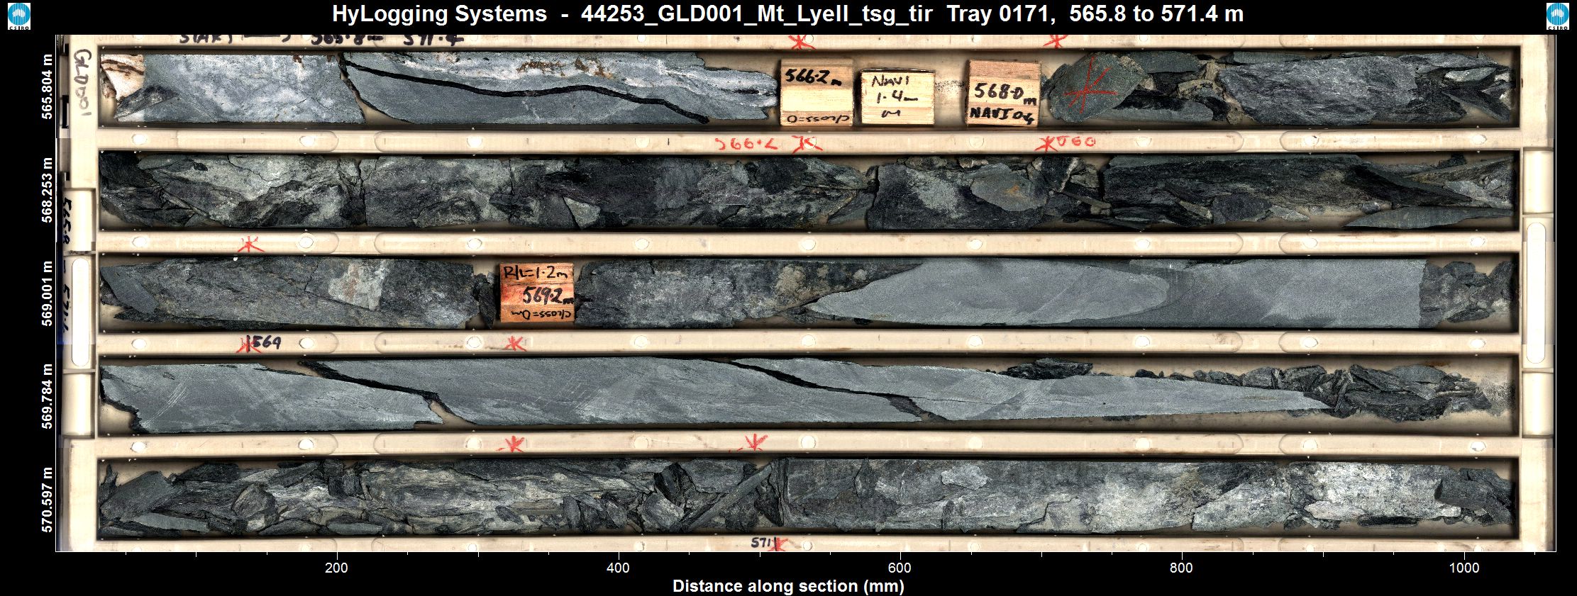Click the 565.804 m row depth label
The image size is (1577, 596).
click(x=48, y=87)
